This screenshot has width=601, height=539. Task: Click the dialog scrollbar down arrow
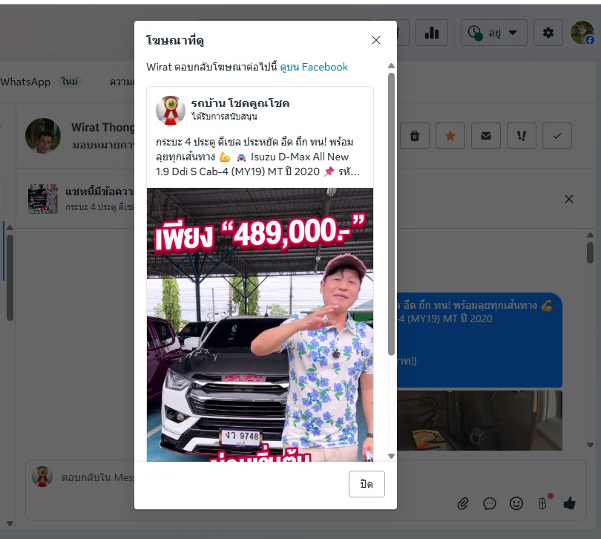coord(391,456)
